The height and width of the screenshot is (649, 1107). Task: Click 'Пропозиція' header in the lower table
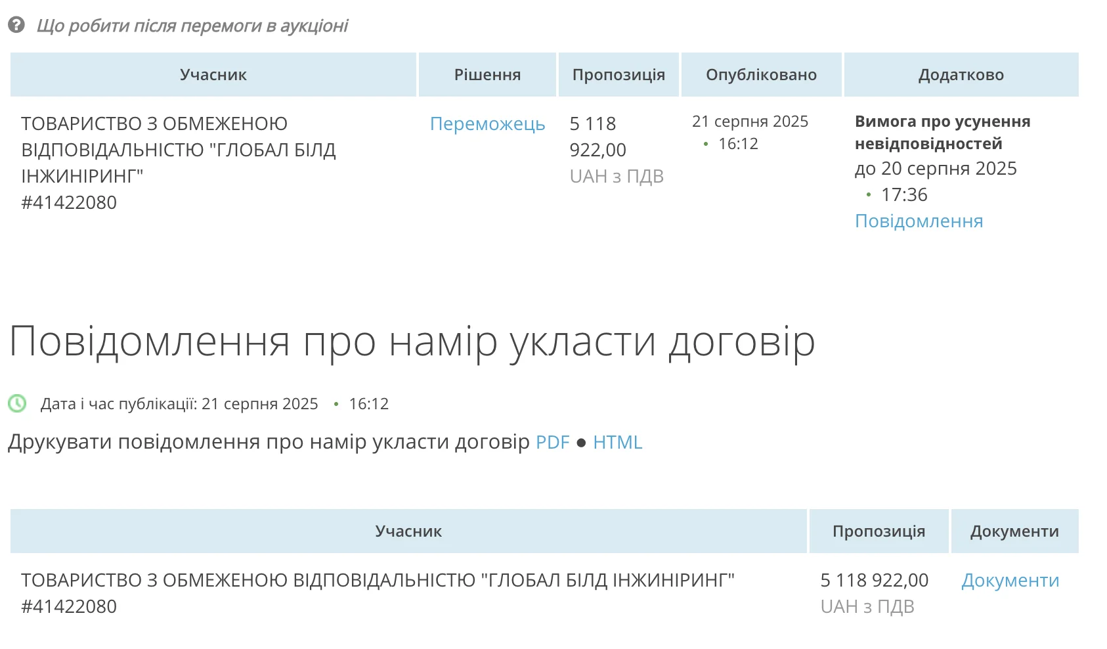click(x=879, y=531)
